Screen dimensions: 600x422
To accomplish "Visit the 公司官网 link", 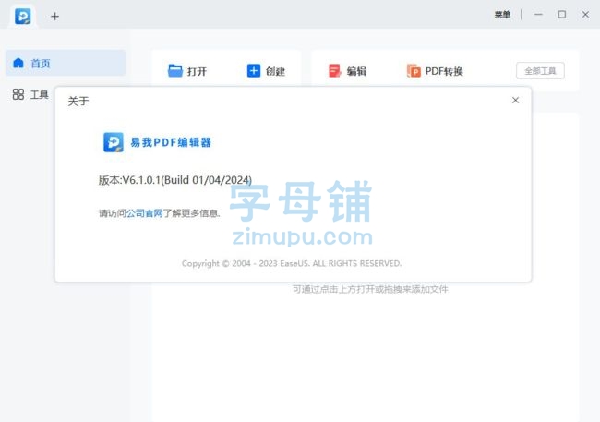I will [145, 213].
